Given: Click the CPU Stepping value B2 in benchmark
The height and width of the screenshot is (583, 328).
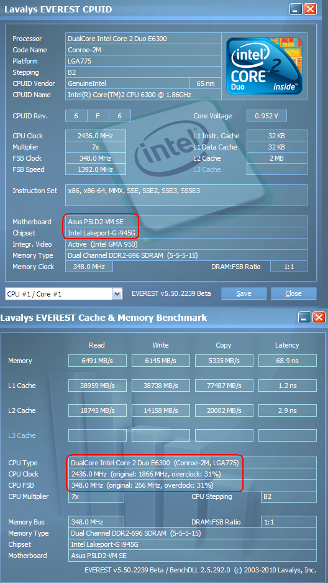Looking at the screenshot, I should coord(289,497).
